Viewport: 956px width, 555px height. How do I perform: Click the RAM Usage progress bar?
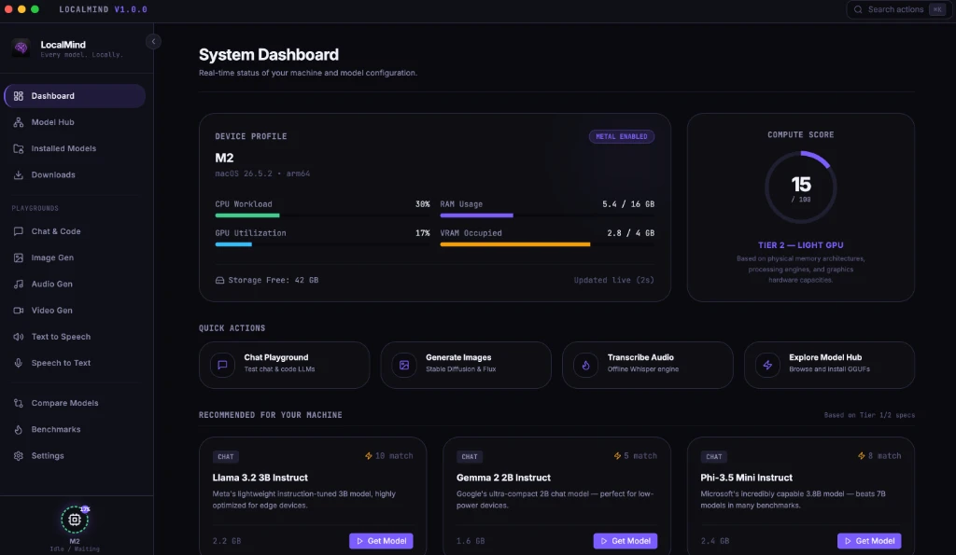pos(547,215)
